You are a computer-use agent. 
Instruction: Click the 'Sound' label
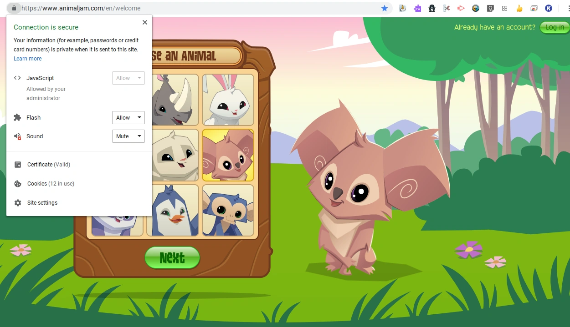tap(35, 136)
